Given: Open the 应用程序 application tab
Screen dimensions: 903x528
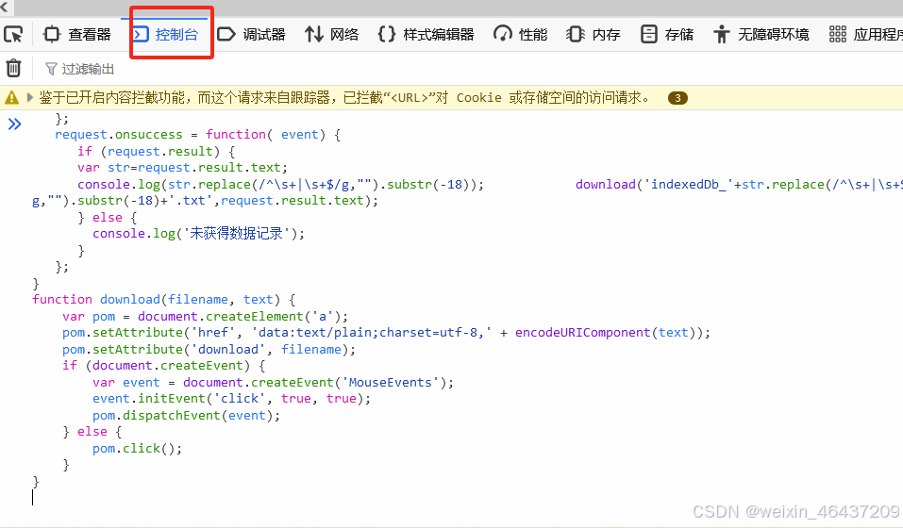Looking at the screenshot, I should point(865,35).
